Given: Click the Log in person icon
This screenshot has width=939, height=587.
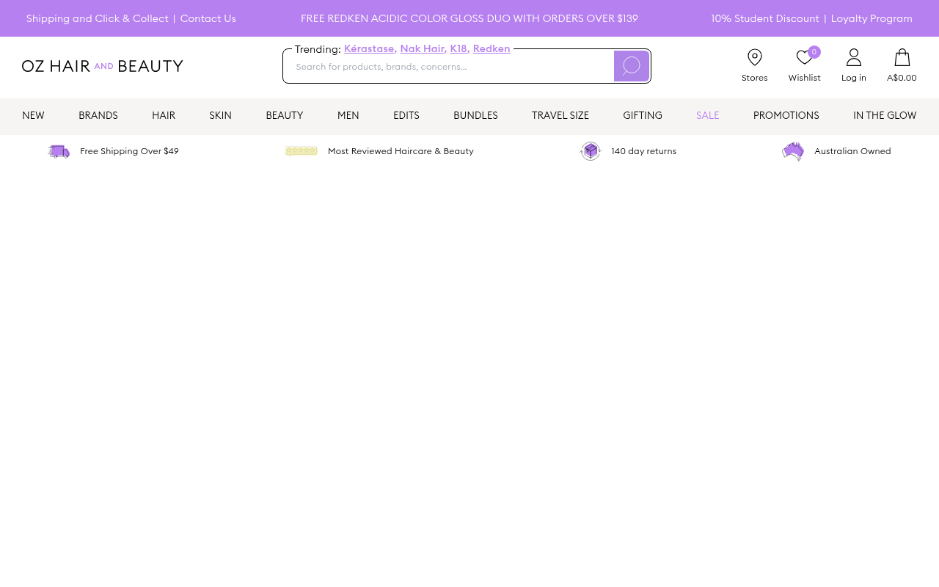Looking at the screenshot, I should click(854, 57).
